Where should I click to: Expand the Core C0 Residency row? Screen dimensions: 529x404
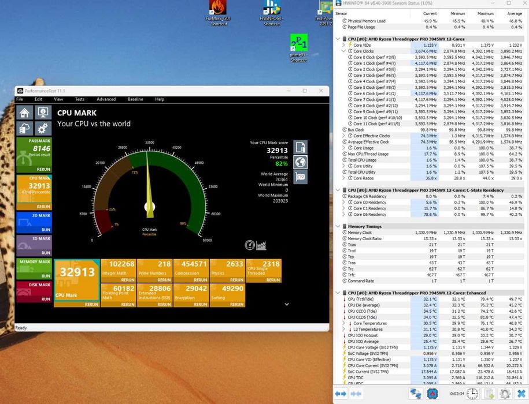[x=344, y=203]
